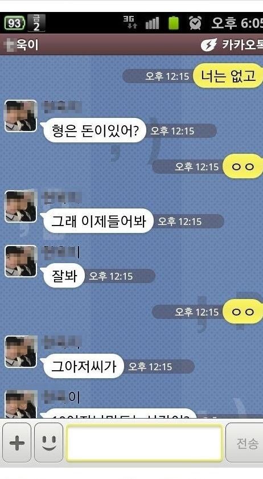Tap the KakaoTalk lightning logo icon

(209, 44)
